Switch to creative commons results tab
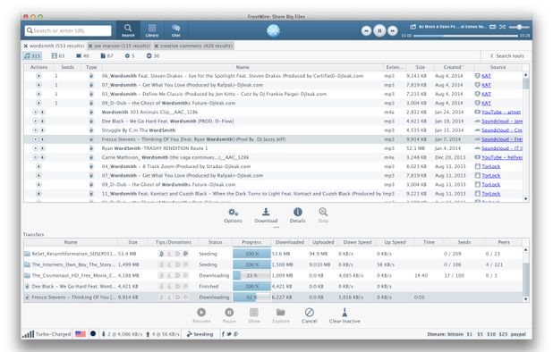This screenshot has height=352, width=553. coord(196,46)
